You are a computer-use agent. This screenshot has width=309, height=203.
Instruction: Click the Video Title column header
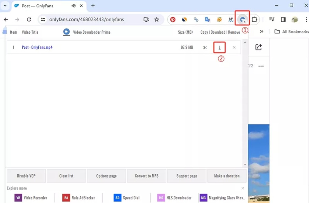point(30,32)
